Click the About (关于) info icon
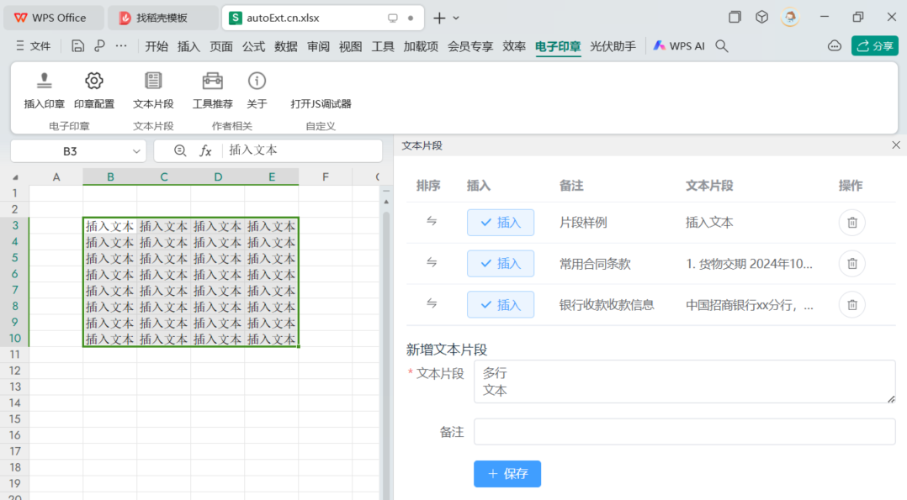Screen dimensions: 907x500 coord(257,82)
